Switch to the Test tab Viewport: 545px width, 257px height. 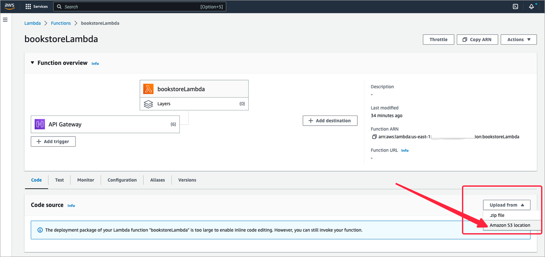tap(59, 180)
